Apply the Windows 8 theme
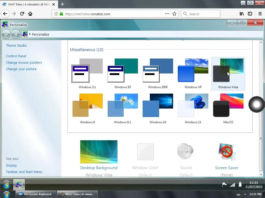This screenshot has width=265, height=198. (87, 109)
